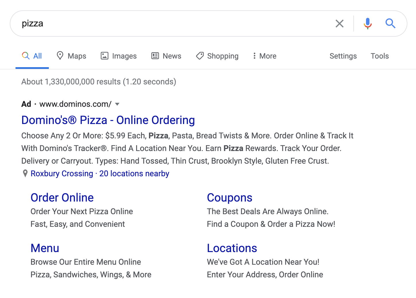Click the location pin beside Roxbury Crossing
This screenshot has height=298, width=416.
pyautogui.click(x=25, y=173)
